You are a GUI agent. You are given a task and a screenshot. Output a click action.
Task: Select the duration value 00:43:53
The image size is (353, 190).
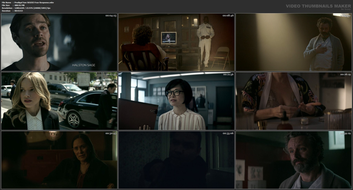click(18, 11)
